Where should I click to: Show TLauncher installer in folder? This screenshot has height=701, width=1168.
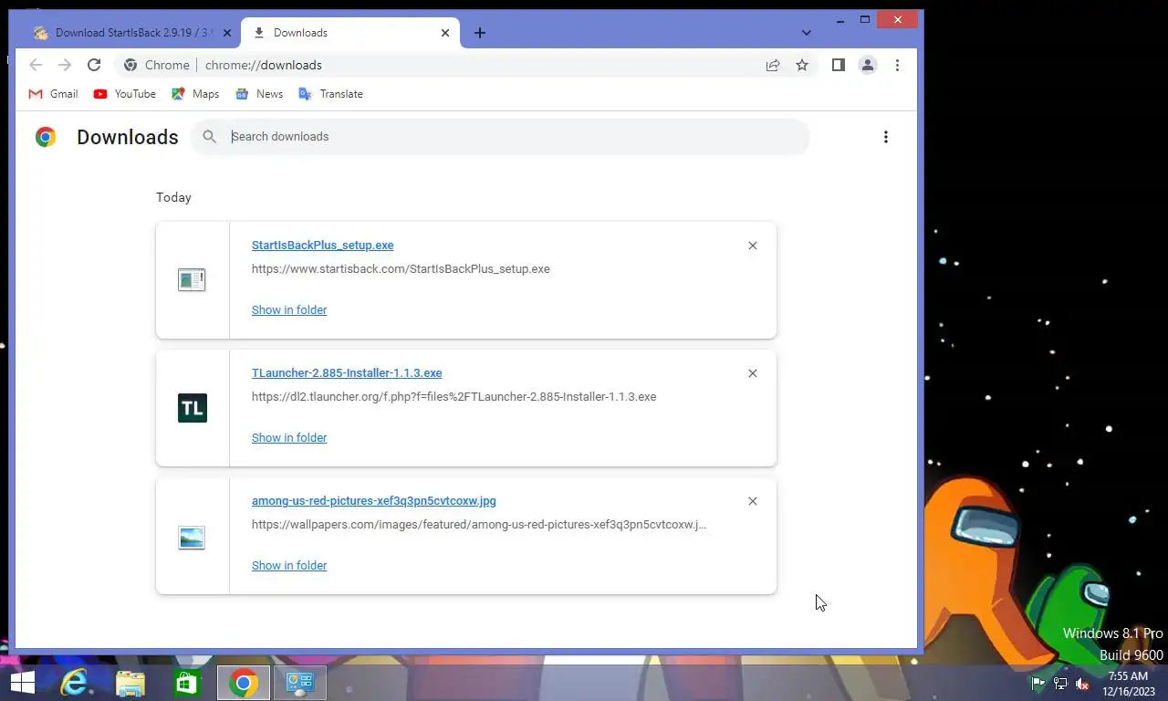[x=289, y=438]
